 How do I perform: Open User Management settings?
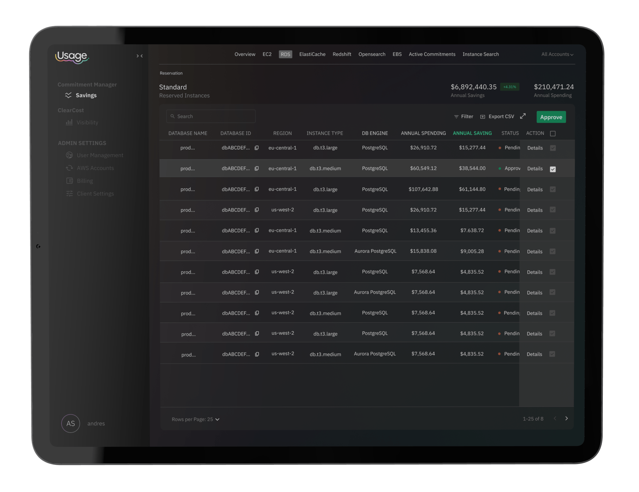pyautogui.click(x=100, y=155)
